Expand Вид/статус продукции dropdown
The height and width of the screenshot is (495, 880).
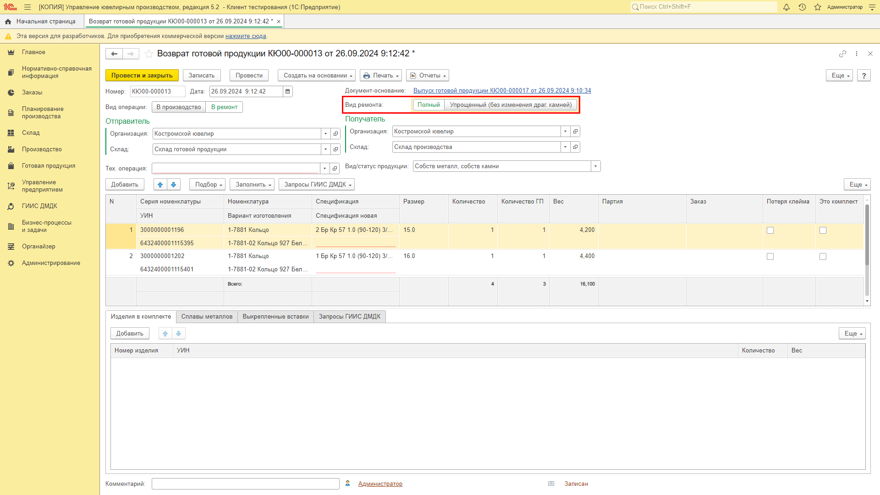(x=595, y=166)
